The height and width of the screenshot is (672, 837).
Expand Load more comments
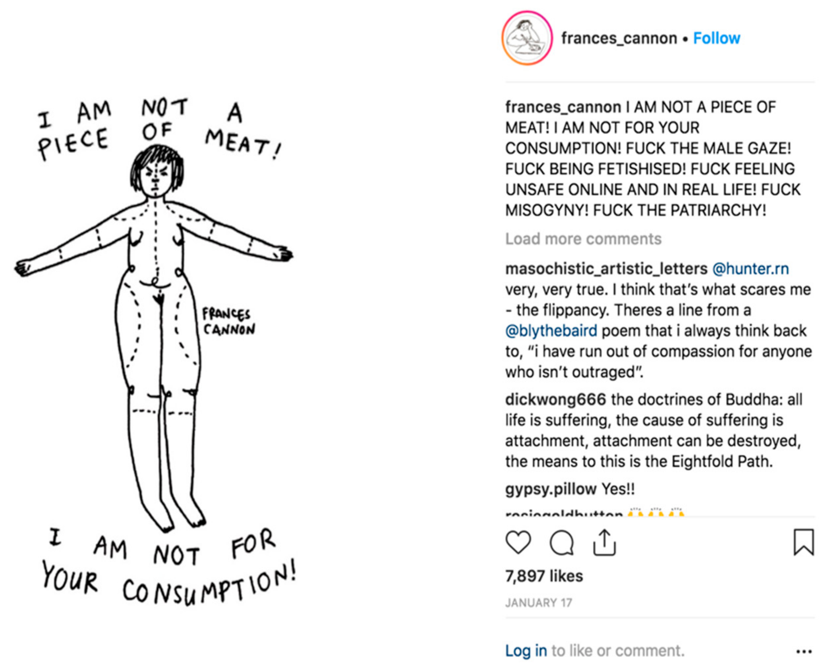tap(583, 239)
